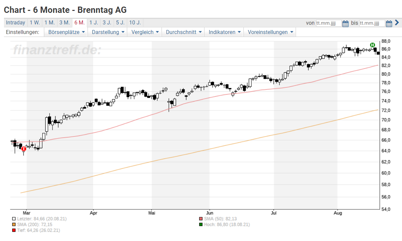The height and width of the screenshot is (241, 402).
Task: Click the green H high marker on chart
Action: coord(372,45)
